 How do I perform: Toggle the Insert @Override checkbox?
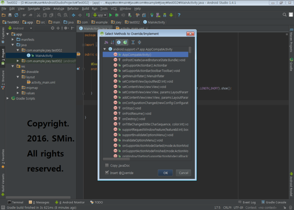[x=107, y=173]
